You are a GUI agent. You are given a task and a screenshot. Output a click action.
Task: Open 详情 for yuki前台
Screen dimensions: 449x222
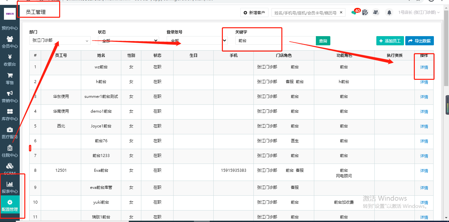(424, 203)
